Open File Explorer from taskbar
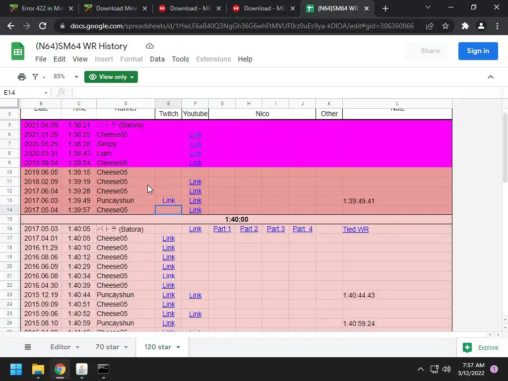The image size is (508, 381). tap(38, 369)
